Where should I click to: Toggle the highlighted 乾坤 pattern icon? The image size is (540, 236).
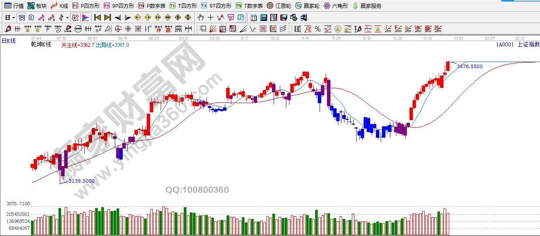click(75, 17)
